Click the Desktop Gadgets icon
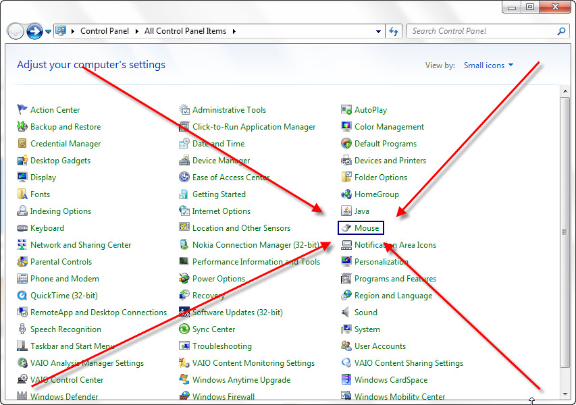Screen dimensions: 576x405 [22, 160]
